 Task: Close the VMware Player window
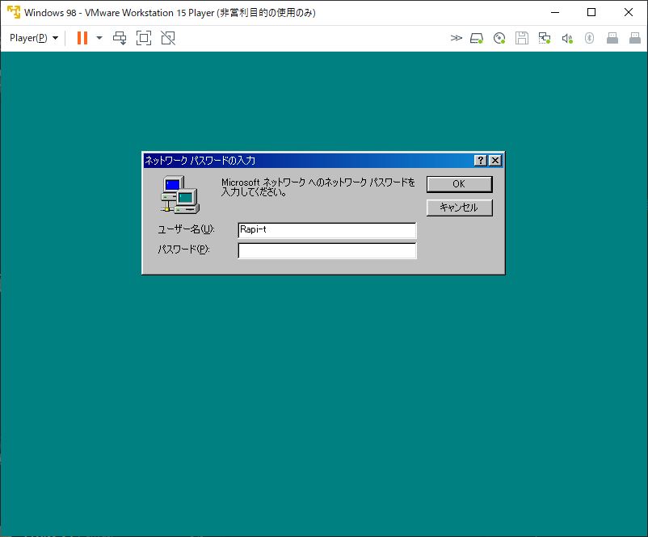click(628, 12)
